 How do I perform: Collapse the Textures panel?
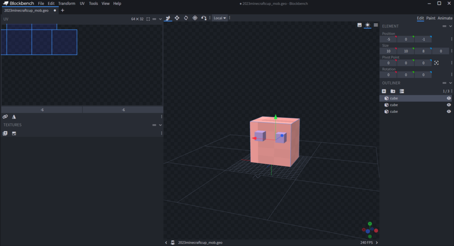160,125
